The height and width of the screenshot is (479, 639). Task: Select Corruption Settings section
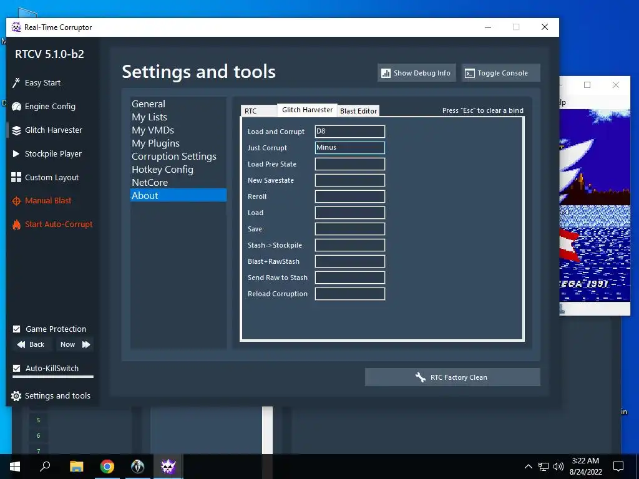click(x=178, y=157)
